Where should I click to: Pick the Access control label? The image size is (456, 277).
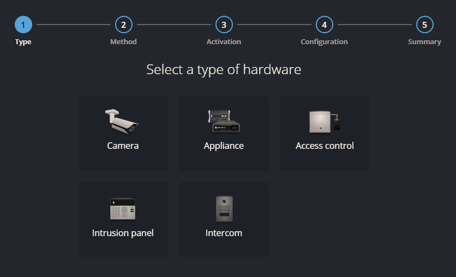point(325,146)
